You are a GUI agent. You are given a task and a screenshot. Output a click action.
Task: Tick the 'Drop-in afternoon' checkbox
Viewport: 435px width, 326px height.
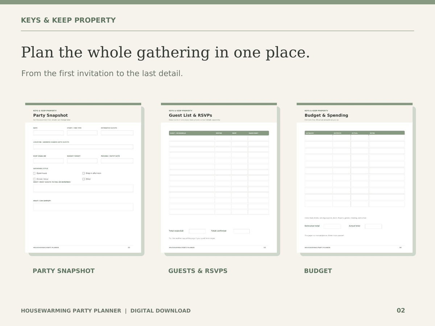tap(83, 173)
